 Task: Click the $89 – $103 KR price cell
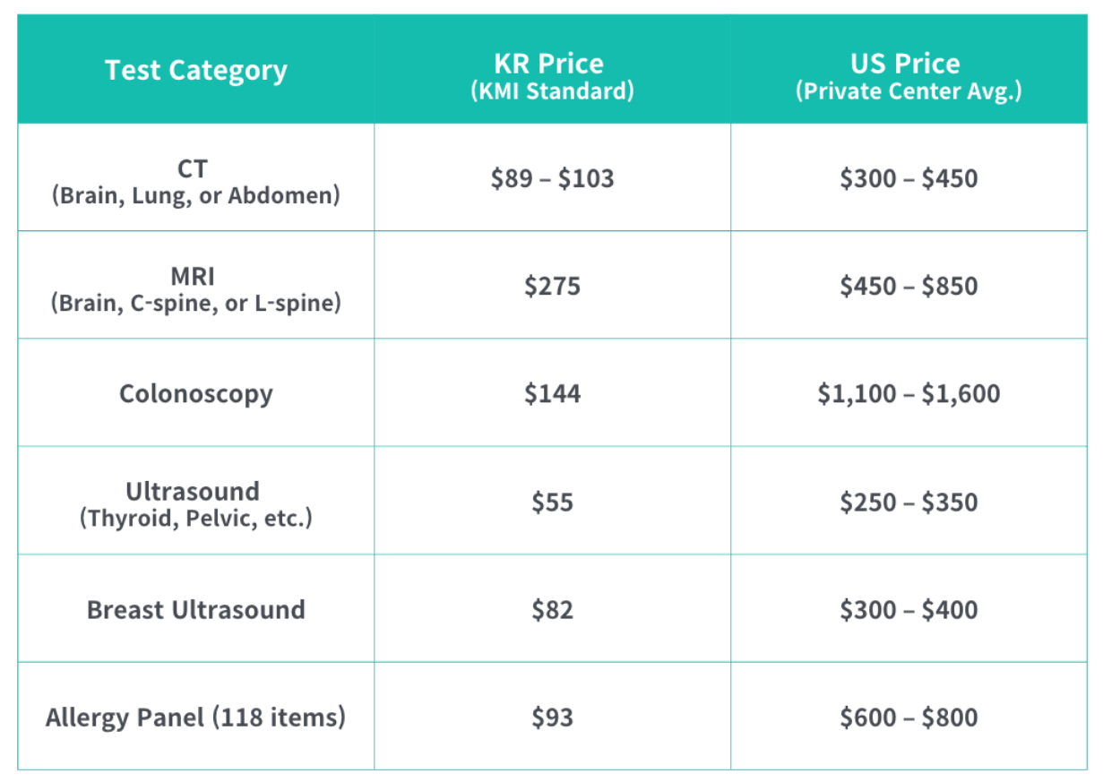tap(552, 178)
